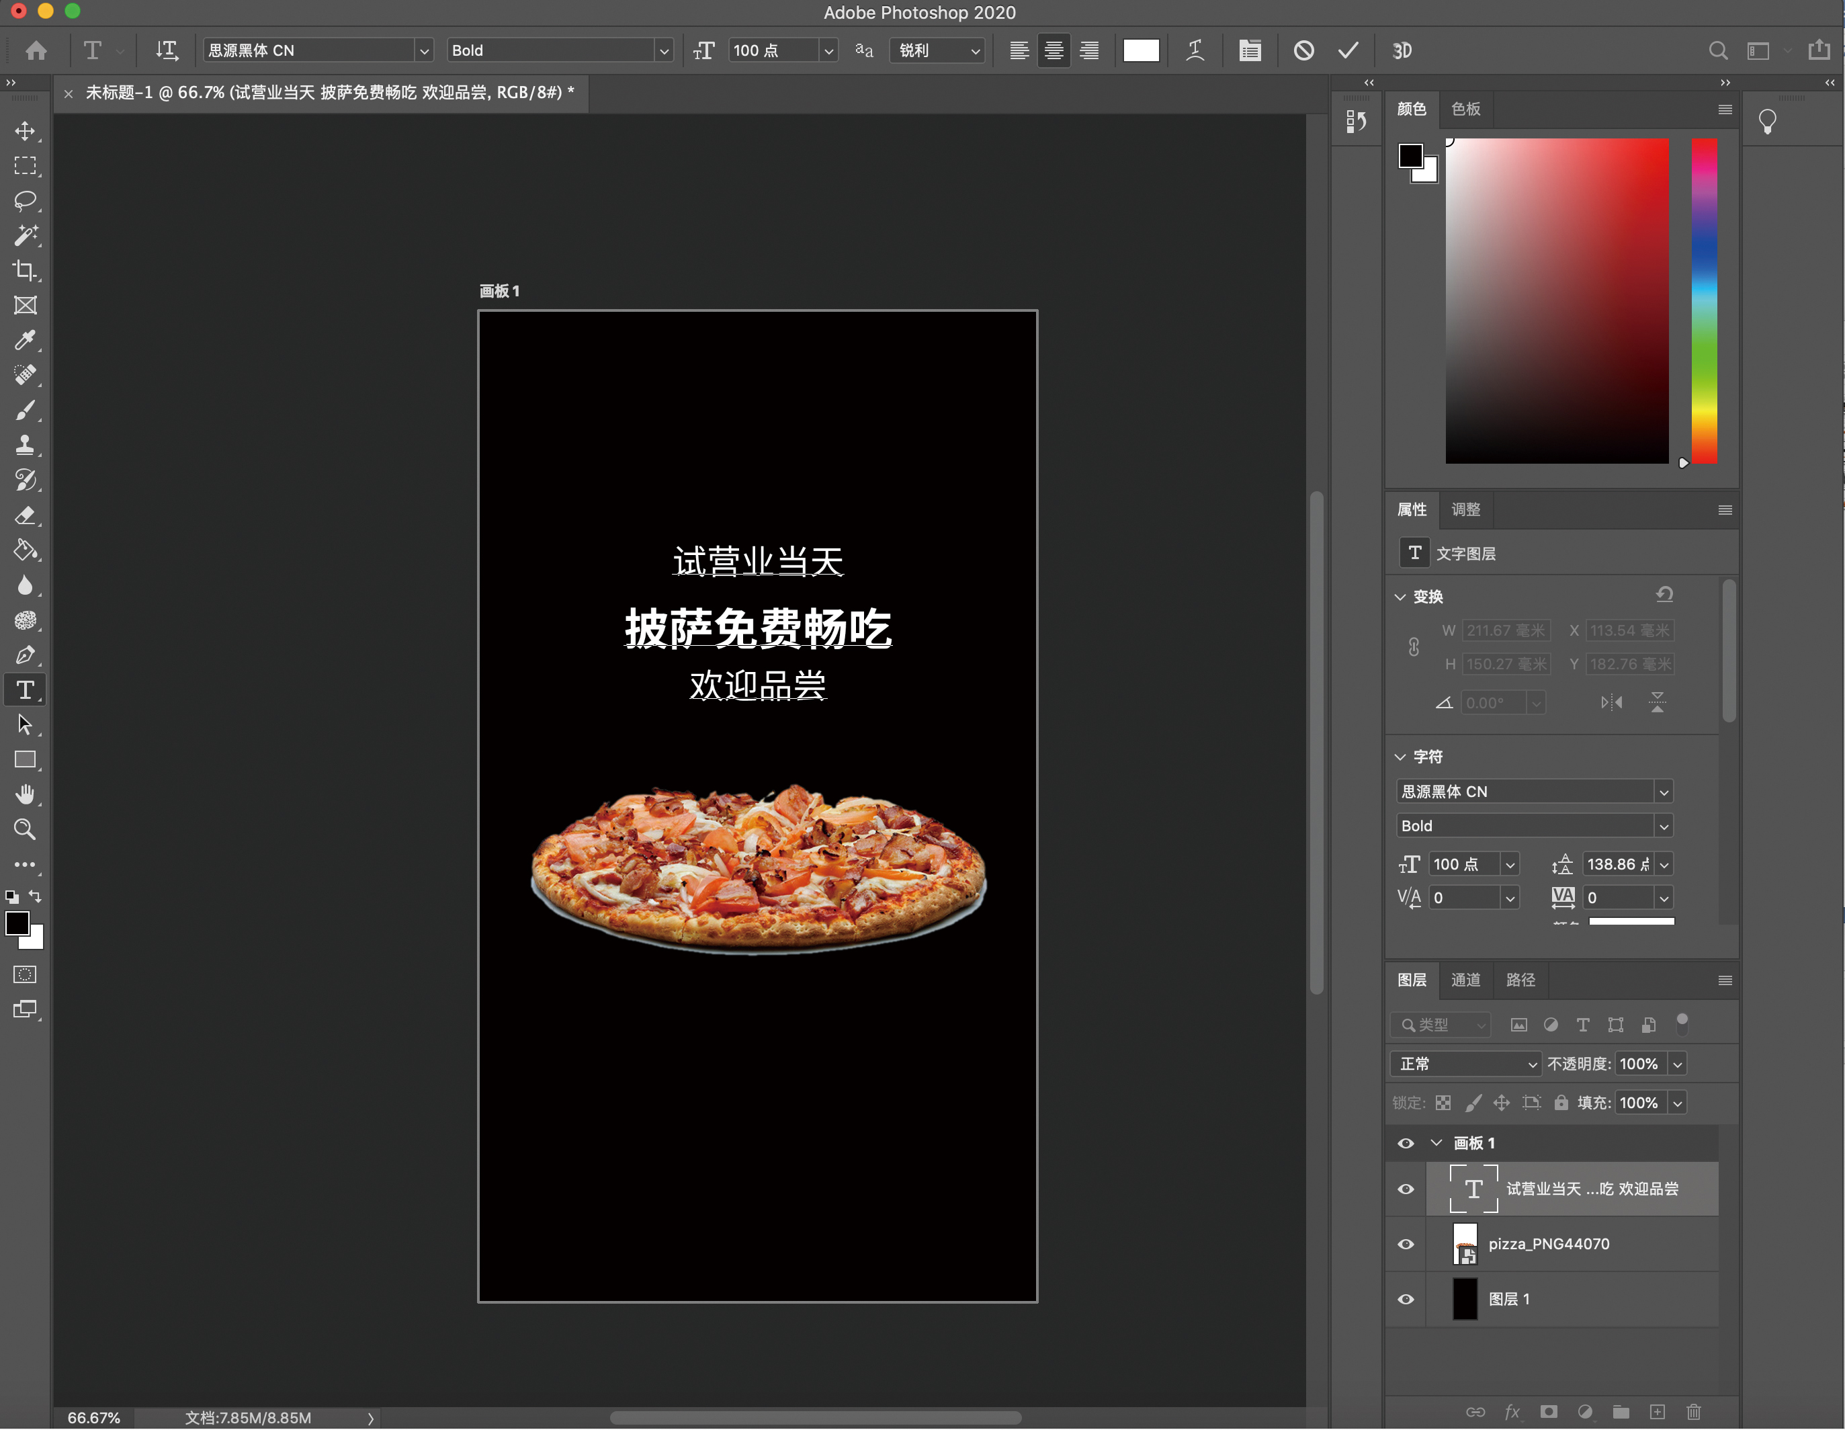The height and width of the screenshot is (1430, 1845).
Task: Select the 未标题-1 document tab
Action: [x=329, y=93]
